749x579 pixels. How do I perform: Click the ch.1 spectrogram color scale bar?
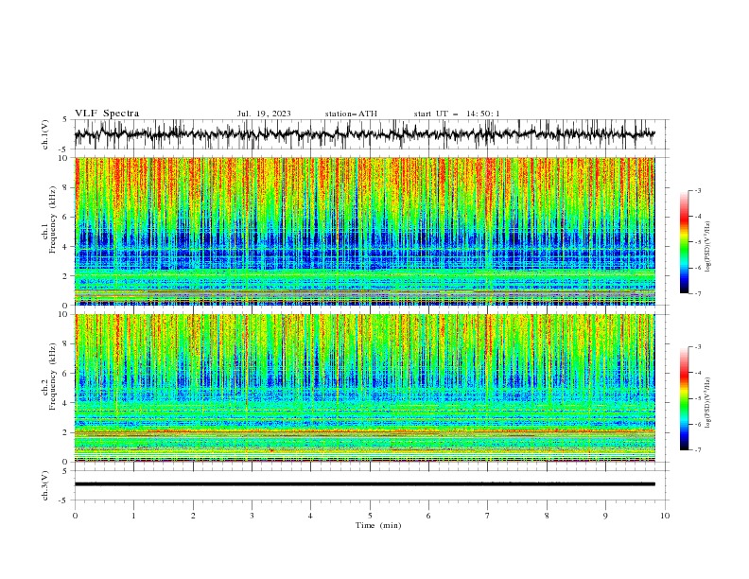click(x=684, y=242)
